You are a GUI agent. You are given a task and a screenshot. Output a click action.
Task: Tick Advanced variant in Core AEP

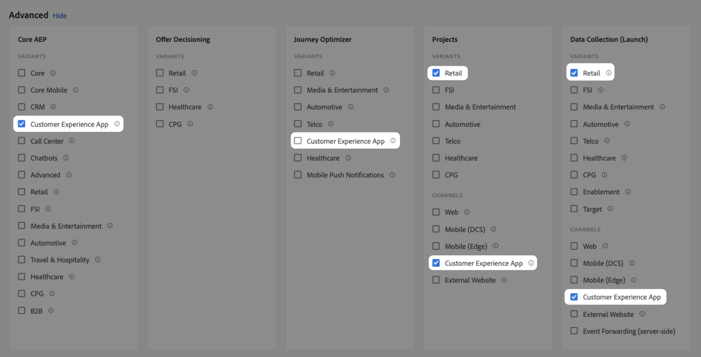pos(22,175)
